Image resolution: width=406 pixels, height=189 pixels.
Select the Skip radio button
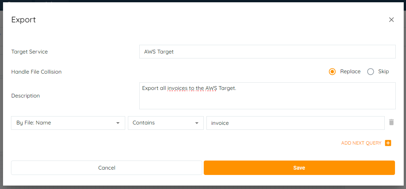pos(371,72)
